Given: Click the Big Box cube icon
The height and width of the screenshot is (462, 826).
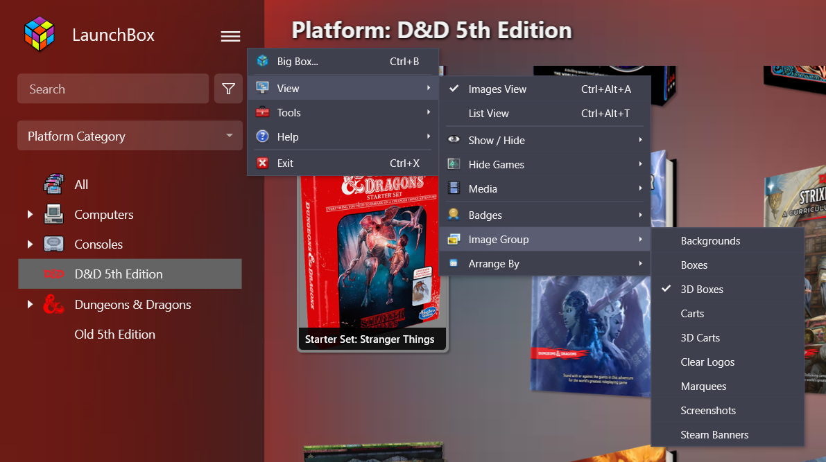Looking at the screenshot, I should [262, 61].
